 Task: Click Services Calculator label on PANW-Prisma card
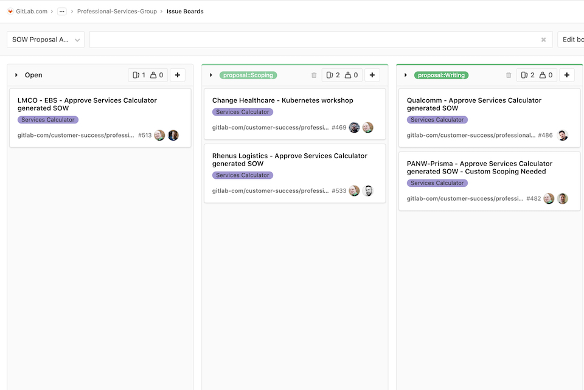coord(437,183)
